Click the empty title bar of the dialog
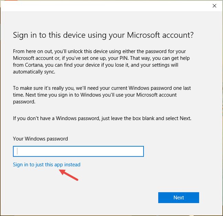 tap(103, 5)
